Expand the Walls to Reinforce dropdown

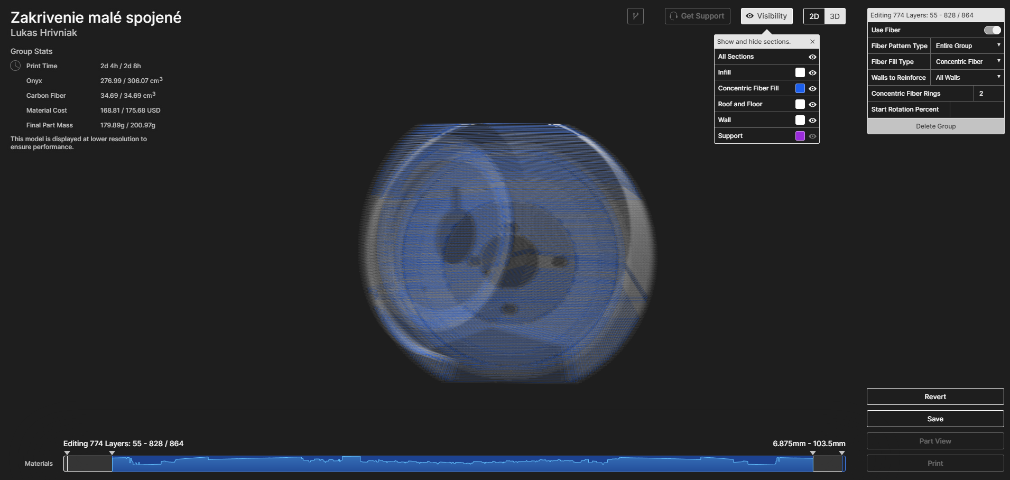967,78
